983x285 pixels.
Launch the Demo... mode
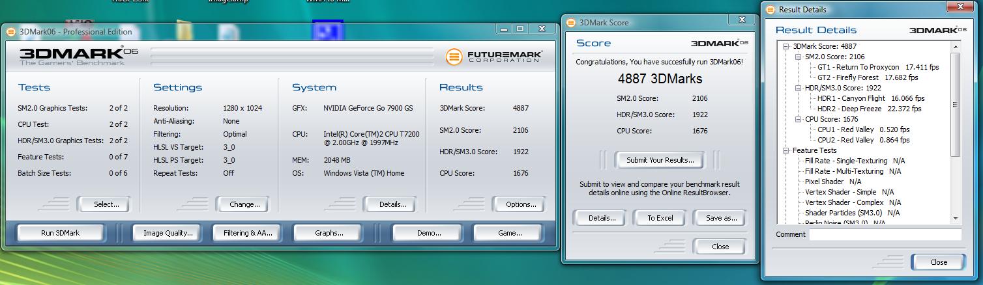coord(428,233)
